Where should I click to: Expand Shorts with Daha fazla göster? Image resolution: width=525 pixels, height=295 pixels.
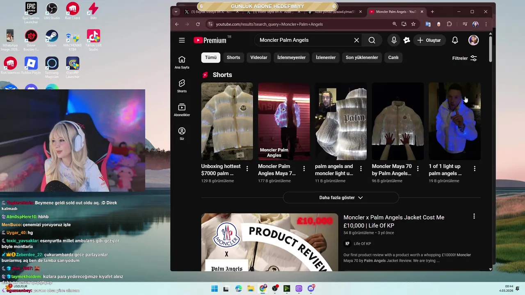click(x=341, y=197)
